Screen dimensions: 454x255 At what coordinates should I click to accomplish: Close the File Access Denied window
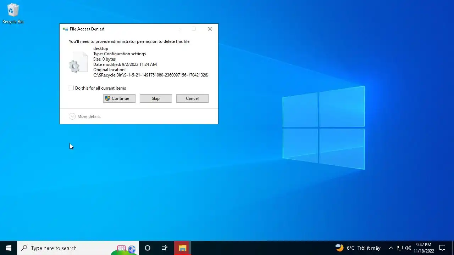coord(210,29)
